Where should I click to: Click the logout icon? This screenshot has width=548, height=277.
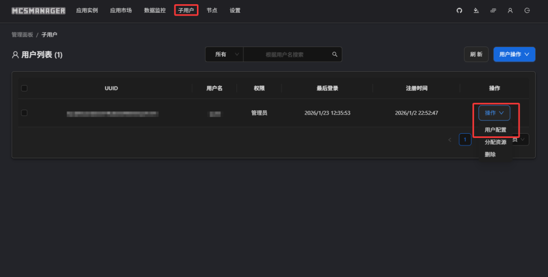pos(527,10)
